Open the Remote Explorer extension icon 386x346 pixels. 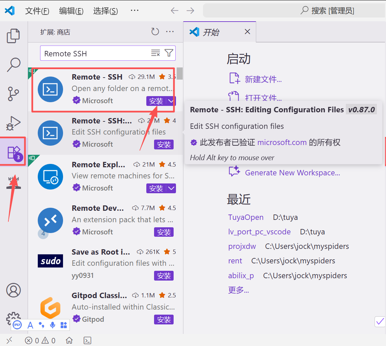click(x=51, y=177)
